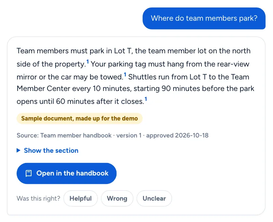Open citation 1 after "after it closes."

pos(146,99)
